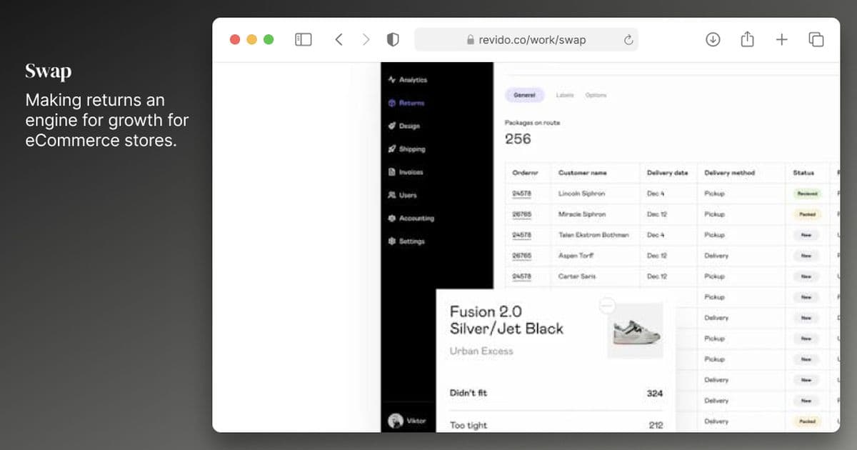Switch to the Options tab
857x450 pixels.
click(x=596, y=95)
